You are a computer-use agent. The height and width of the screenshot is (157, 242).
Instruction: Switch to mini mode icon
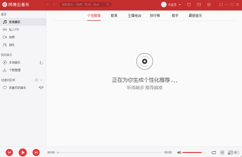221,4
